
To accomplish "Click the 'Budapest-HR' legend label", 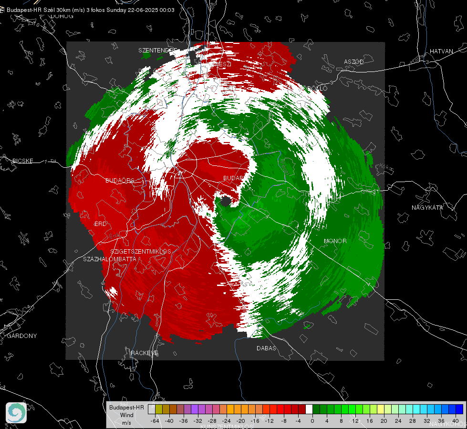I will 126,408.
